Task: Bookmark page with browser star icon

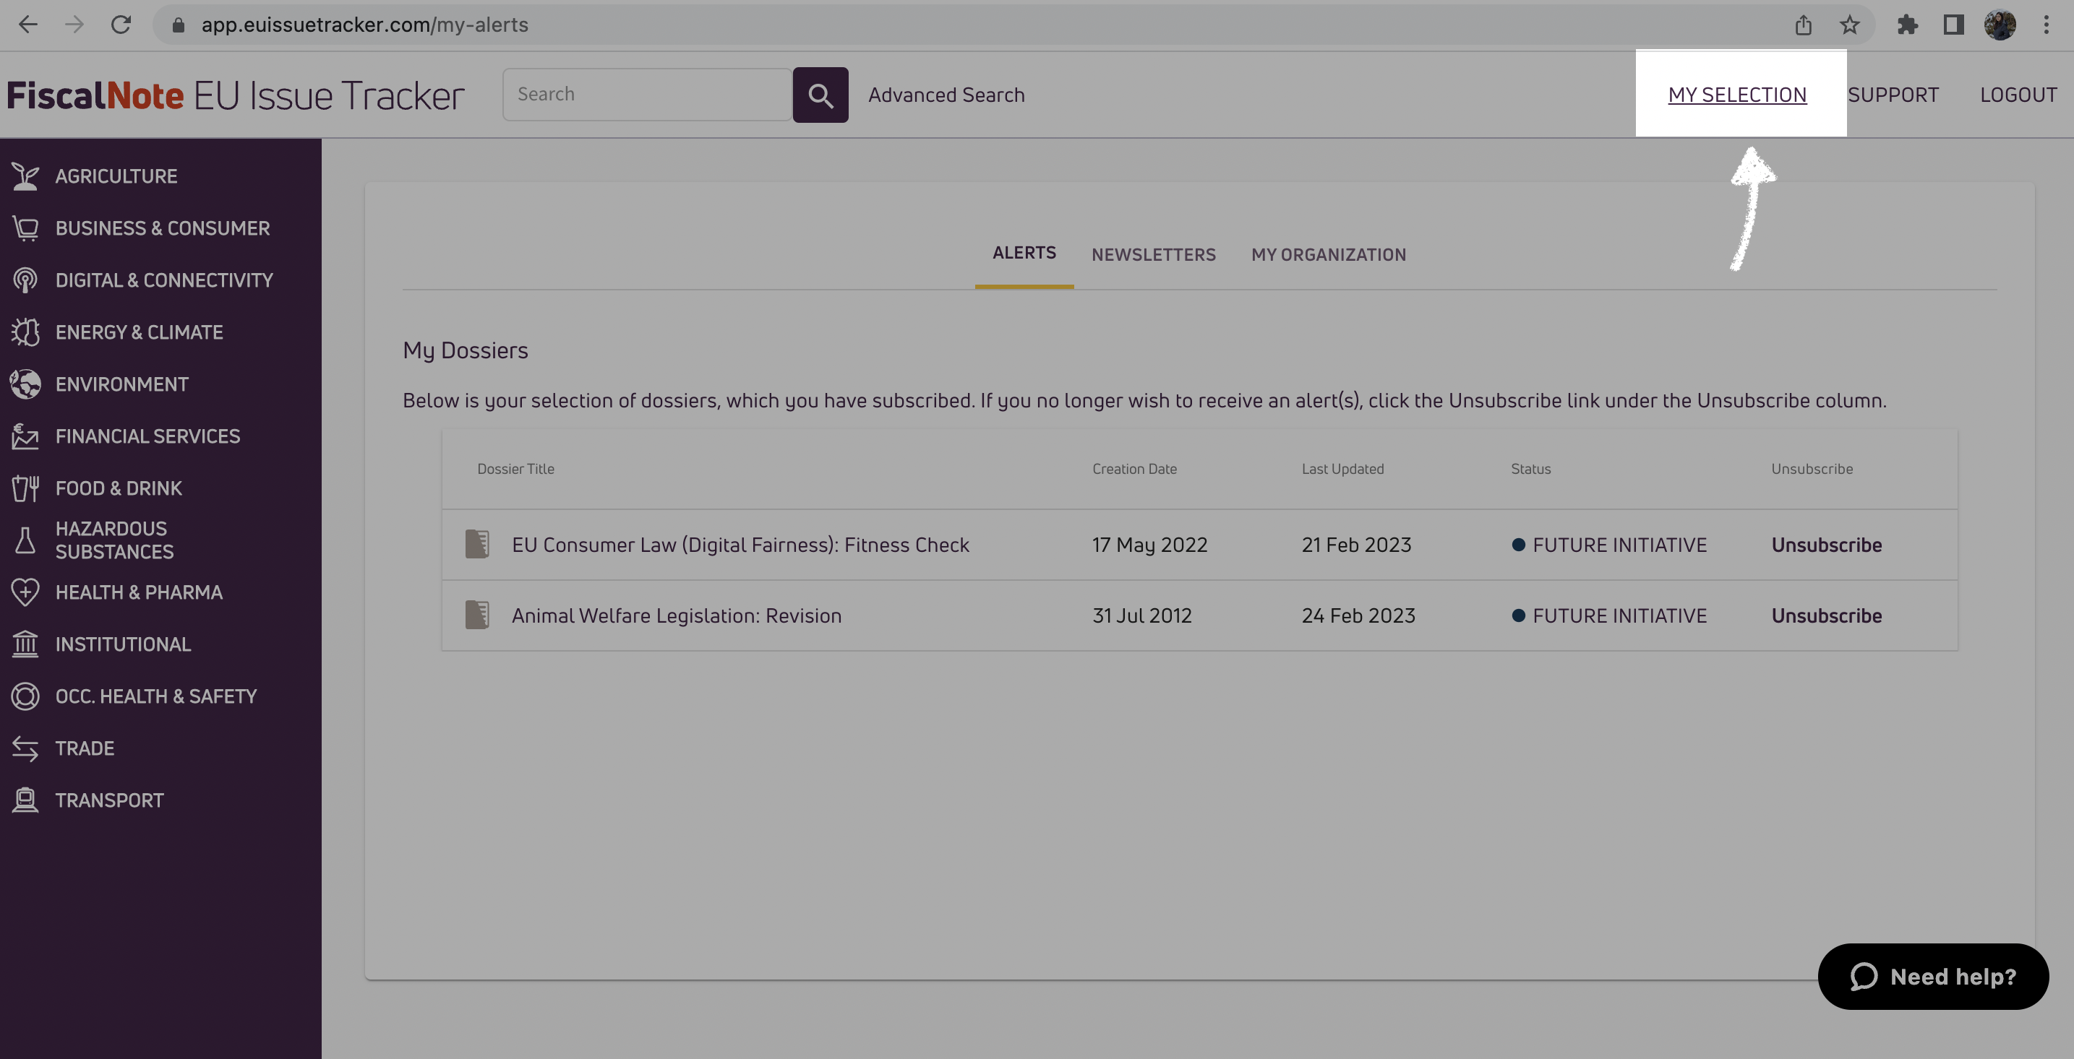Action: click(x=1849, y=25)
